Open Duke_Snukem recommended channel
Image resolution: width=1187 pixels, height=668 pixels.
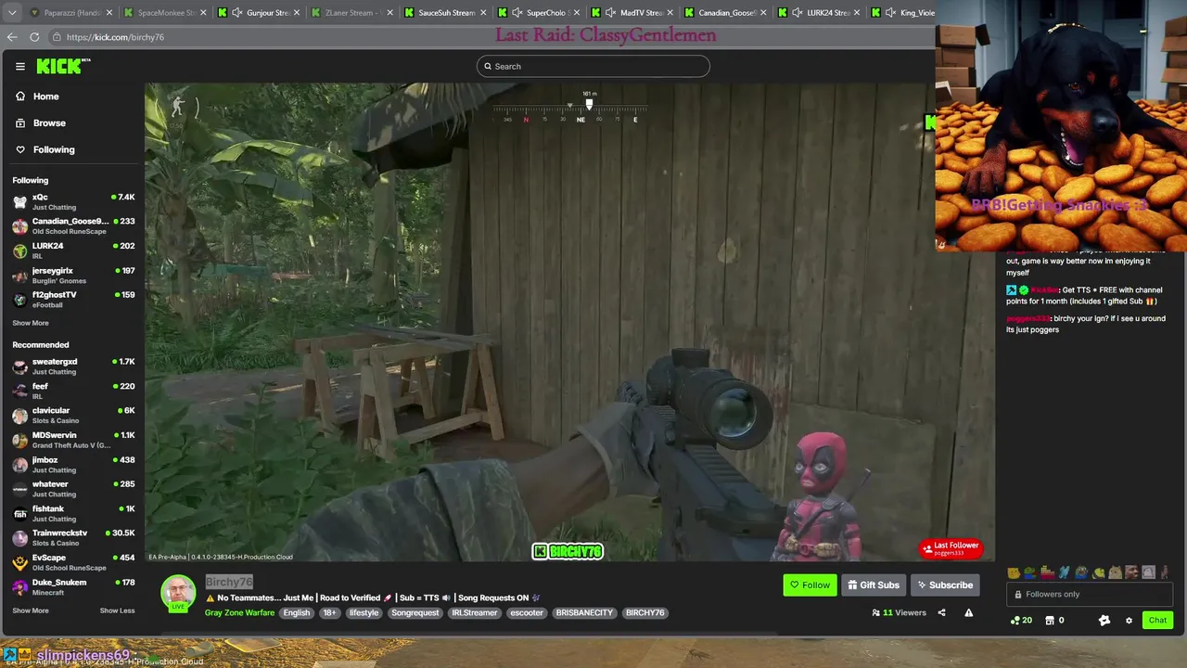(x=72, y=586)
